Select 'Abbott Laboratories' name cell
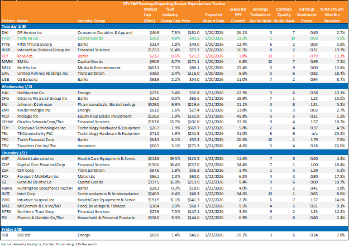349x247 pixels. tap(35, 159)
